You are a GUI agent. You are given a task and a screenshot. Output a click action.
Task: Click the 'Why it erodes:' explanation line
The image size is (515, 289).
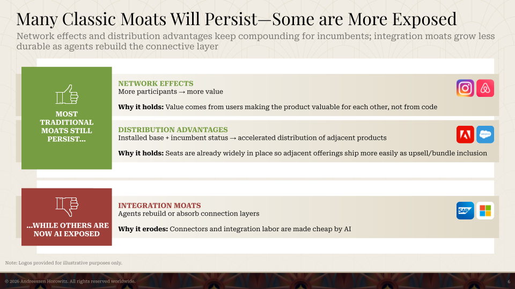point(234,229)
